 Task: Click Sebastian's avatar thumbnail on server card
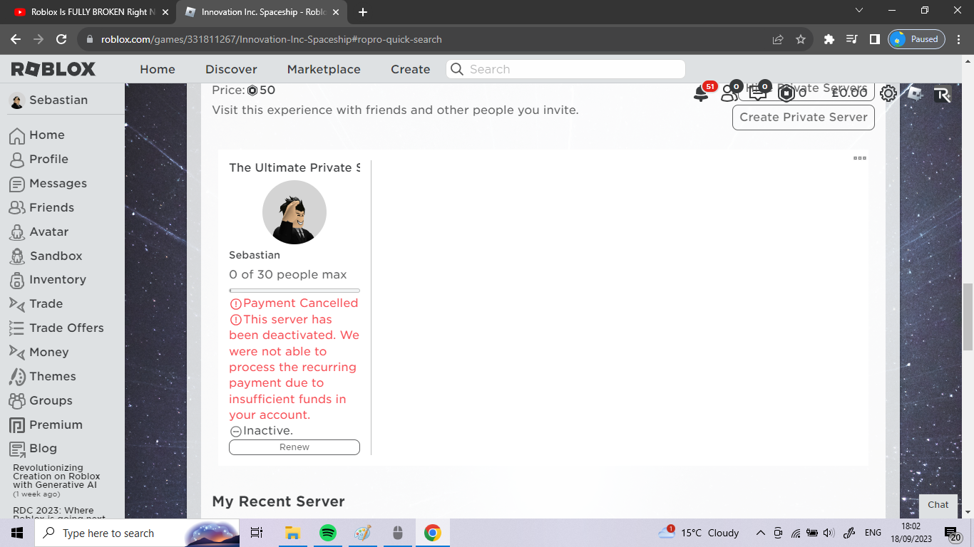[x=294, y=212]
